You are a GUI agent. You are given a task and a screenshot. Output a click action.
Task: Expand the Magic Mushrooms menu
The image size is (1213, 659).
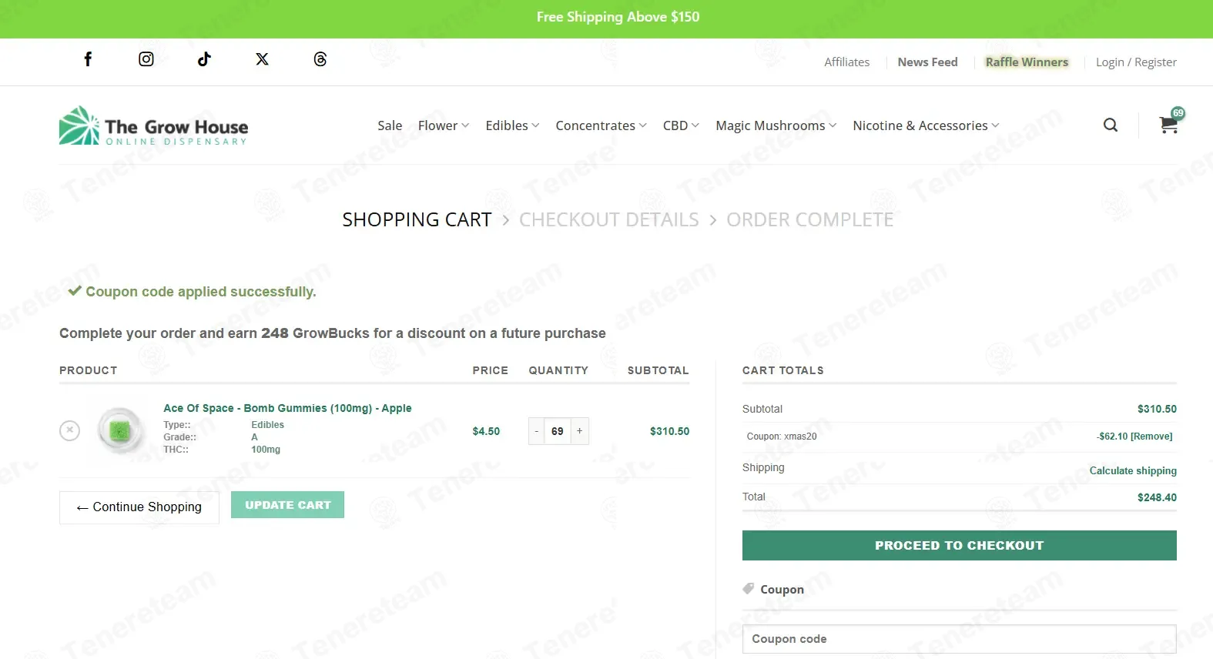[776, 125]
